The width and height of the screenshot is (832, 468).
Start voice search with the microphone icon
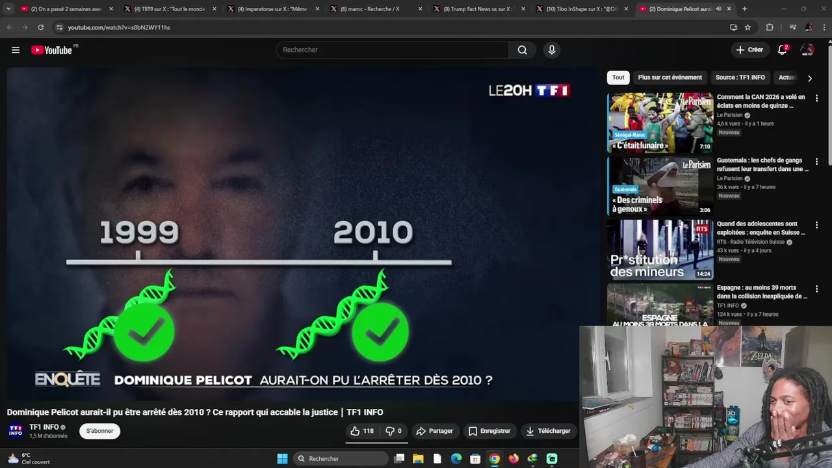(x=552, y=50)
